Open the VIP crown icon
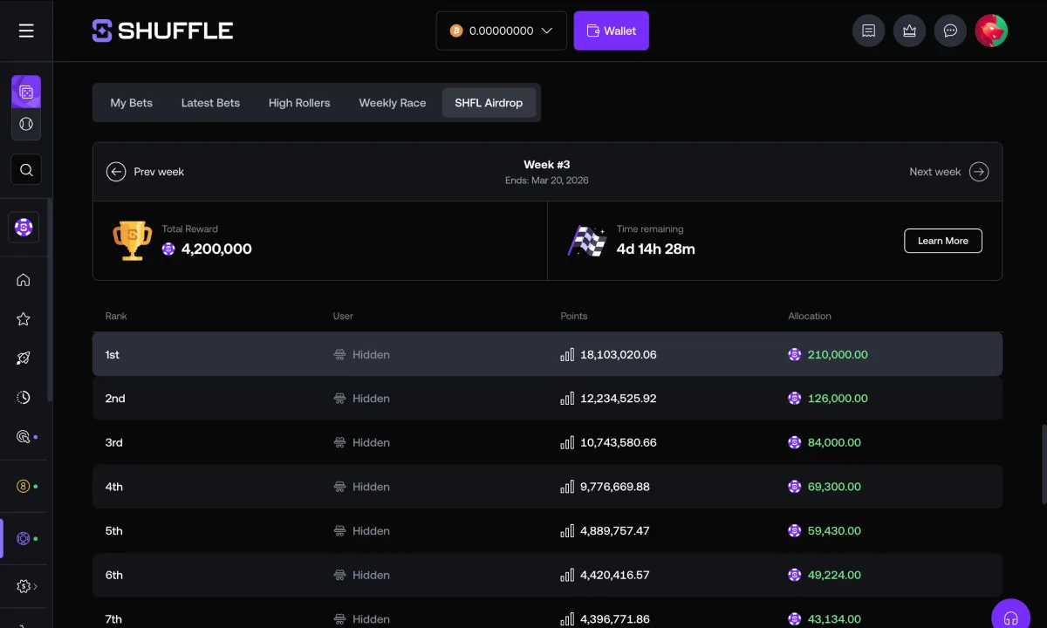1047x628 pixels. [909, 31]
